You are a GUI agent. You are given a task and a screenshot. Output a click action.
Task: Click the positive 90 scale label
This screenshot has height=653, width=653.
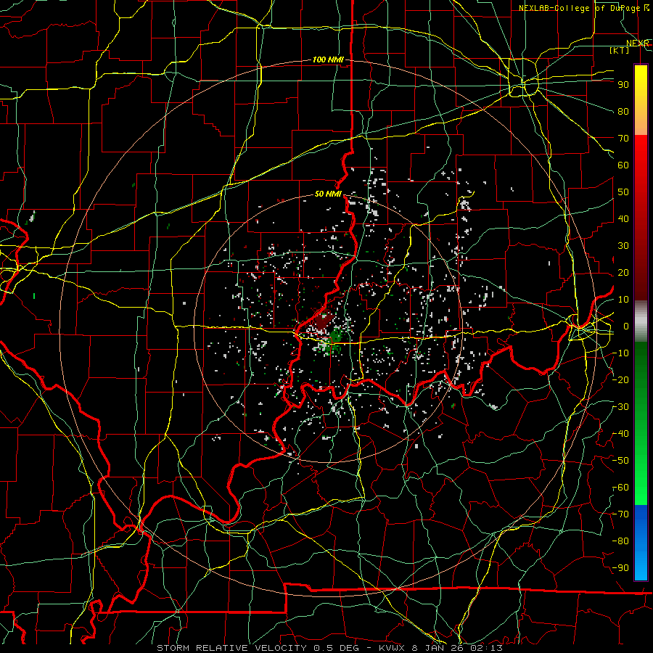[x=623, y=85]
